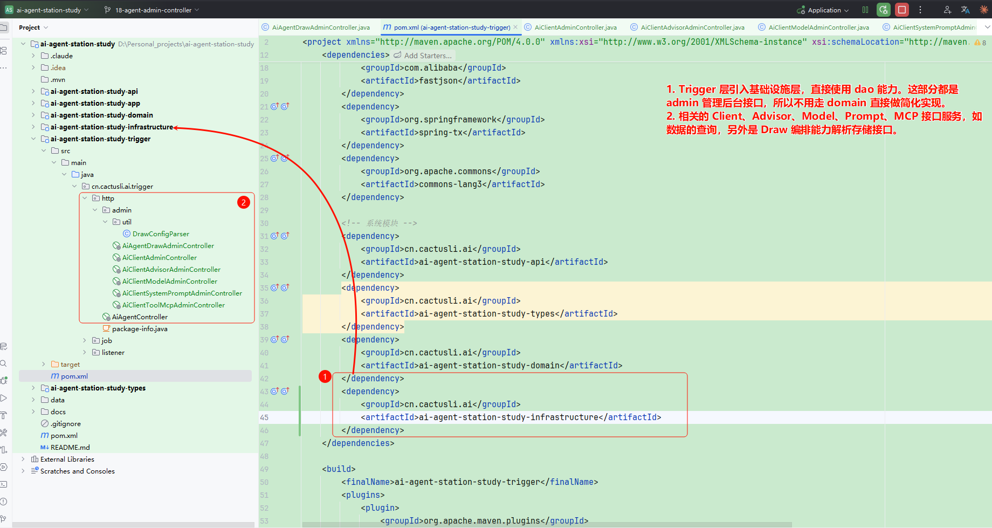This screenshot has height=528, width=992.
Task: Switch to AiAgentDrawAdminController.java tab
Action: click(x=320, y=28)
